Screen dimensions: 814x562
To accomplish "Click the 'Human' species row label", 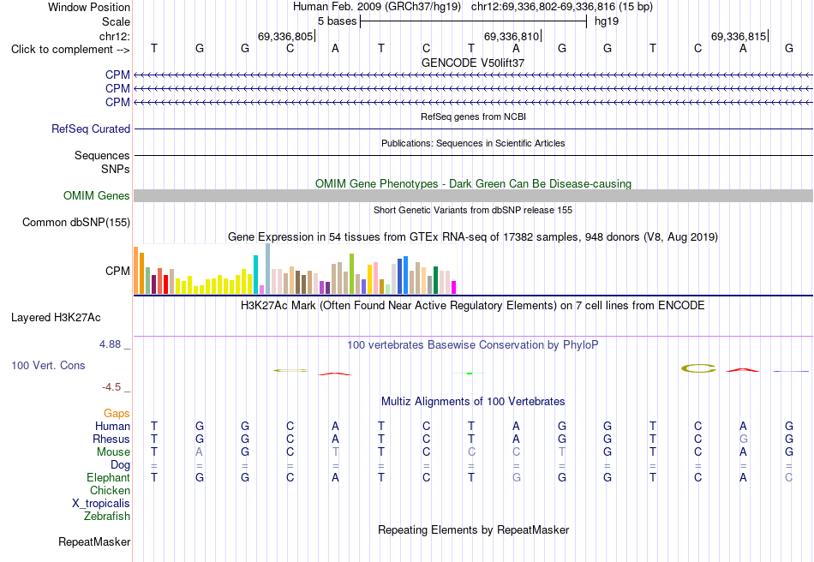I will coord(112,426).
